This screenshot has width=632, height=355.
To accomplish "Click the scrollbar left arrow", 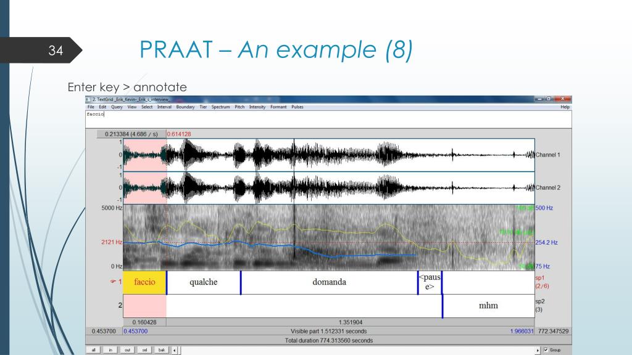I will coord(175,350).
